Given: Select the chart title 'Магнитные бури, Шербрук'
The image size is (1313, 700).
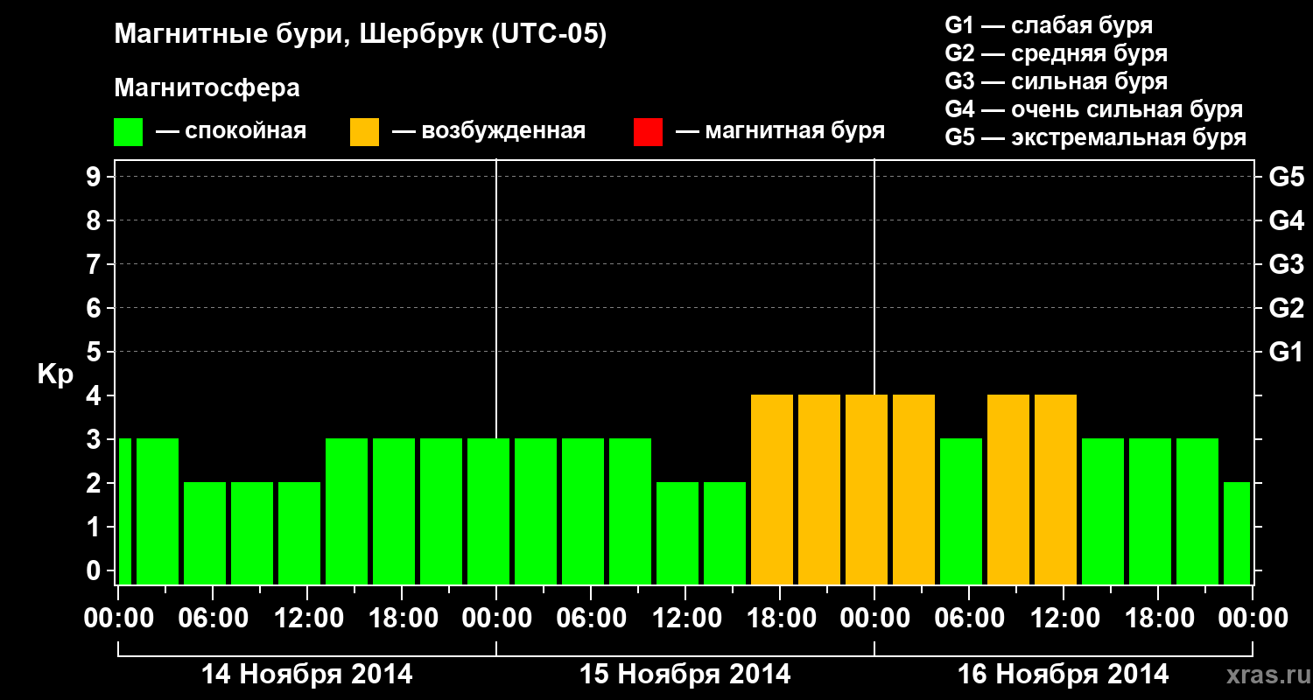Looking at the screenshot, I should pos(360,35).
